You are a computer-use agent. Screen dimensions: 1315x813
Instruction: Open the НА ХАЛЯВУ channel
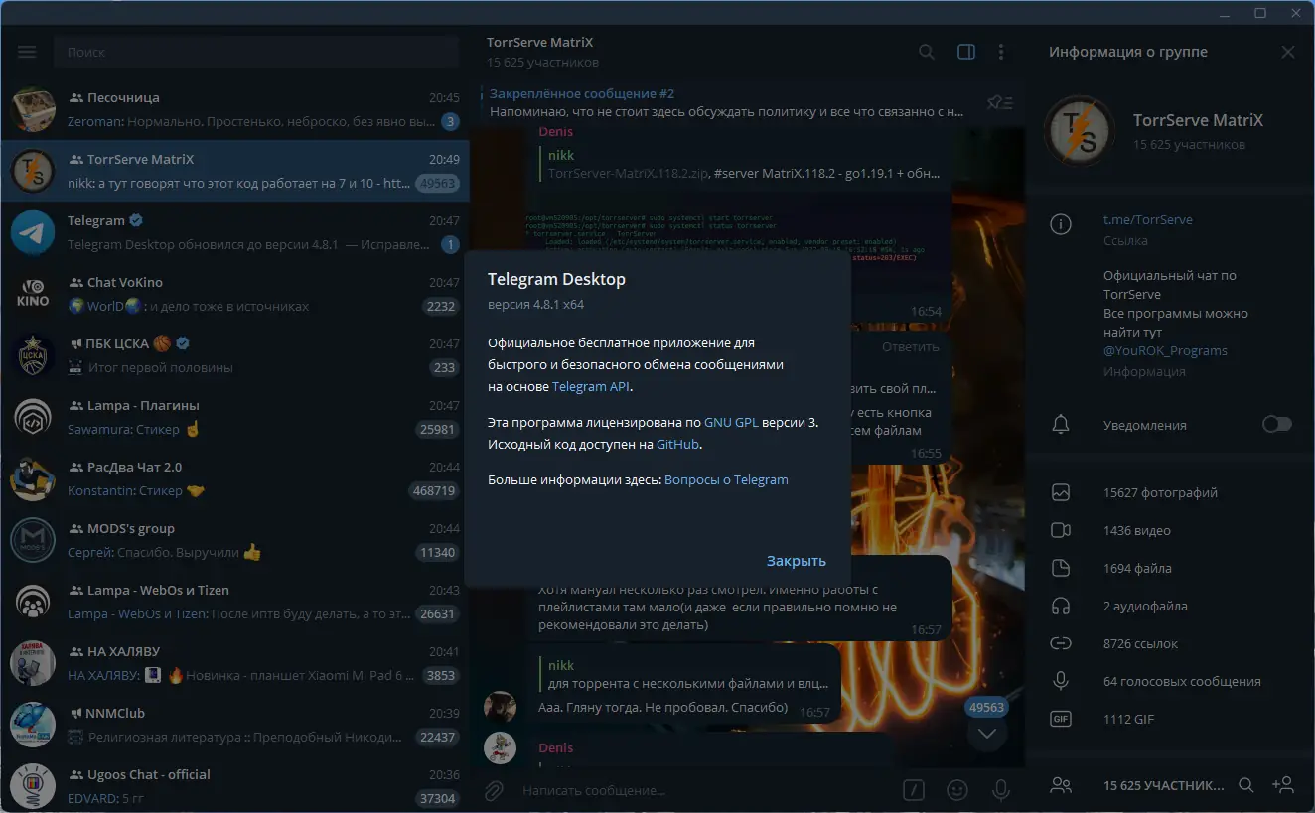coord(234,663)
